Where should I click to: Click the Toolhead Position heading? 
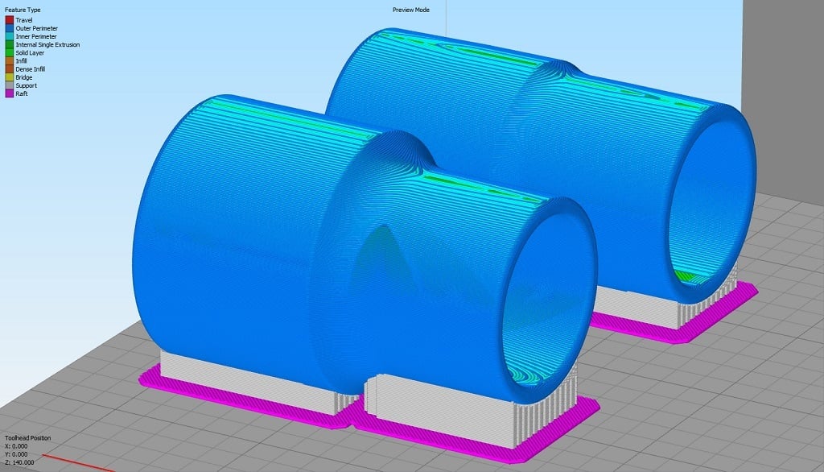coord(28,438)
